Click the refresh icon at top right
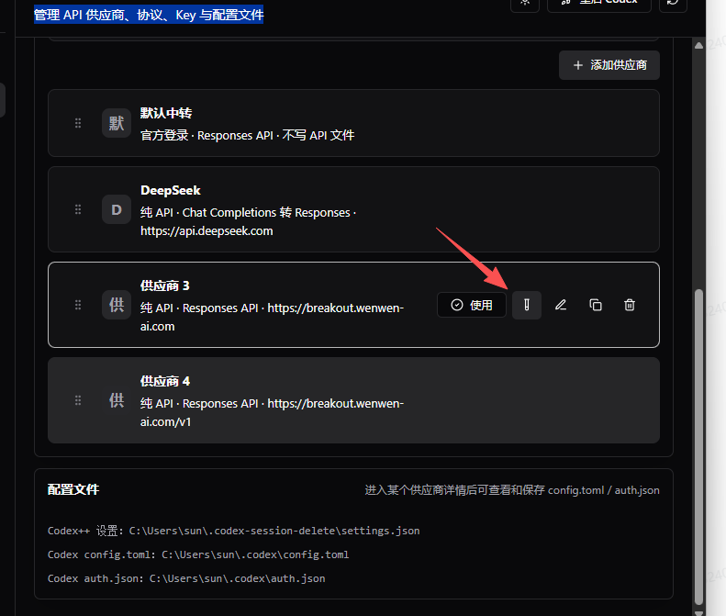 [x=673, y=3]
